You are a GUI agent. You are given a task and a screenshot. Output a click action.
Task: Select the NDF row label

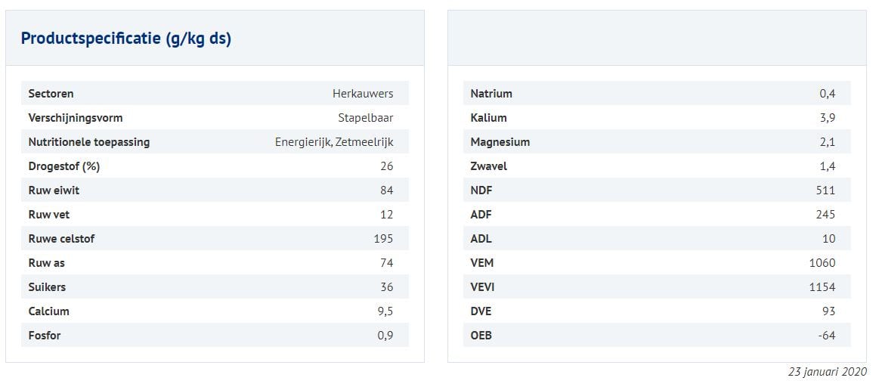(x=481, y=190)
